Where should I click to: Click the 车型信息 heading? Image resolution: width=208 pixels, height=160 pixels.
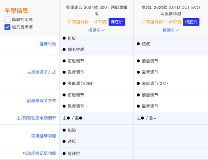(x=16, y=11)
